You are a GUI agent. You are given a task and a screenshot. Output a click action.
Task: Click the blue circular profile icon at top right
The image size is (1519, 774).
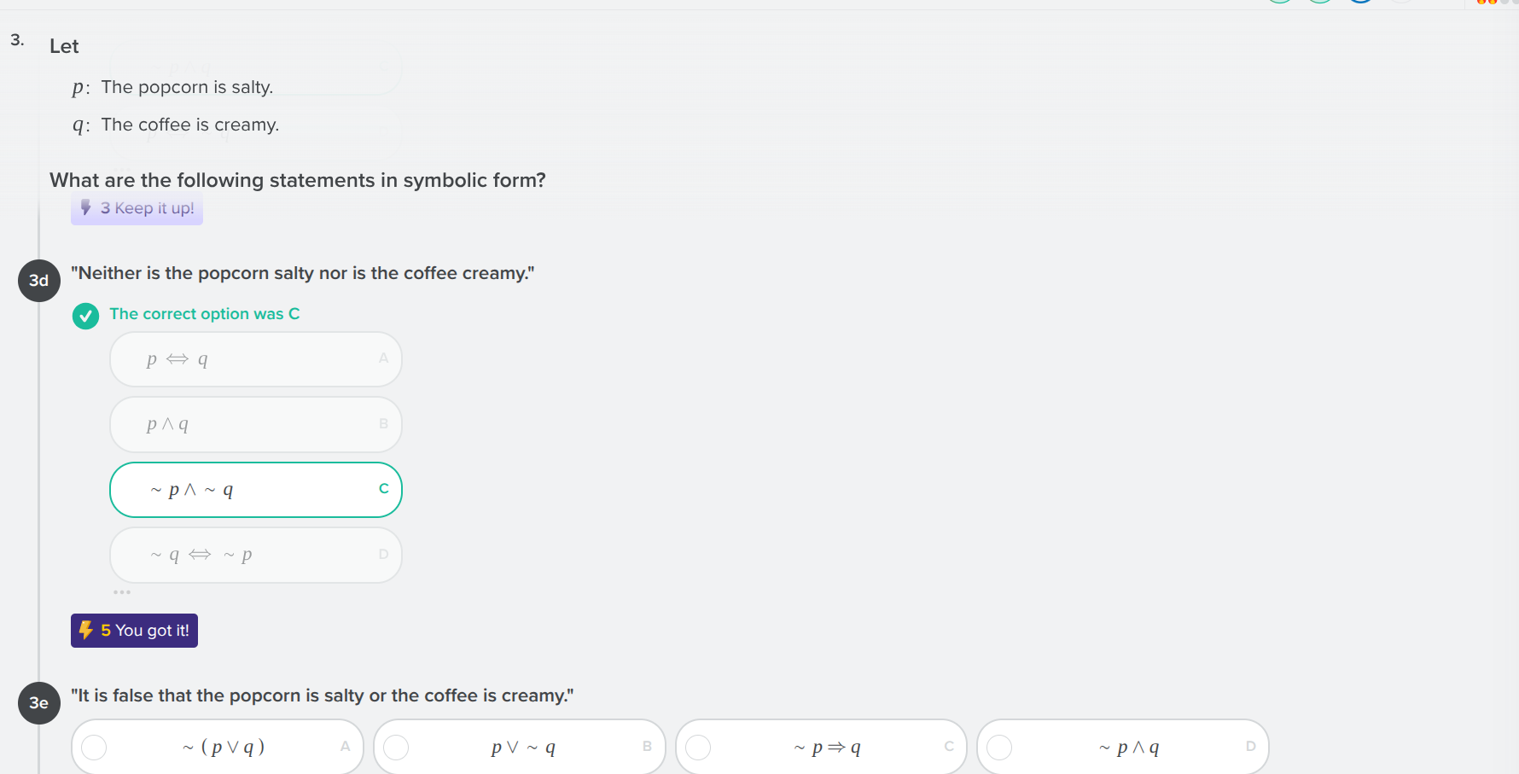(1360, 2)
